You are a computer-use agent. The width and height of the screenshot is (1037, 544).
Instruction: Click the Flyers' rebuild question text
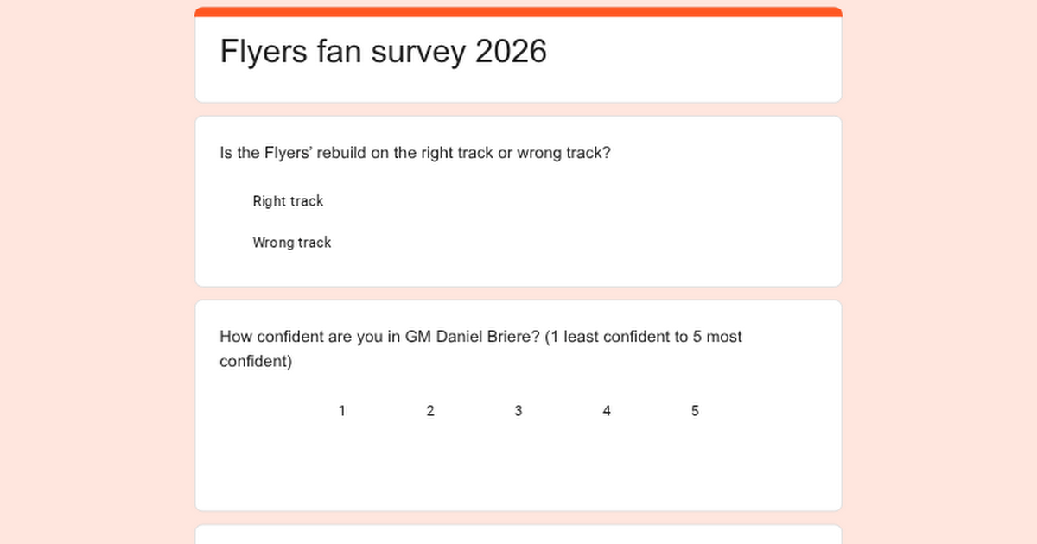[x=415, y=153]
